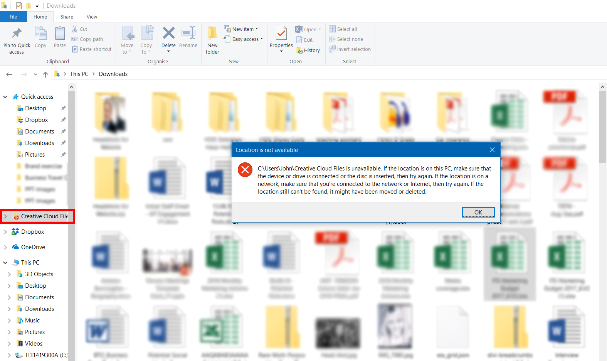Image resolution: width=607 pixels, height=361 pixels.
Task: Open the Properties dropdown arrow
Action: [x=281, y=51]
